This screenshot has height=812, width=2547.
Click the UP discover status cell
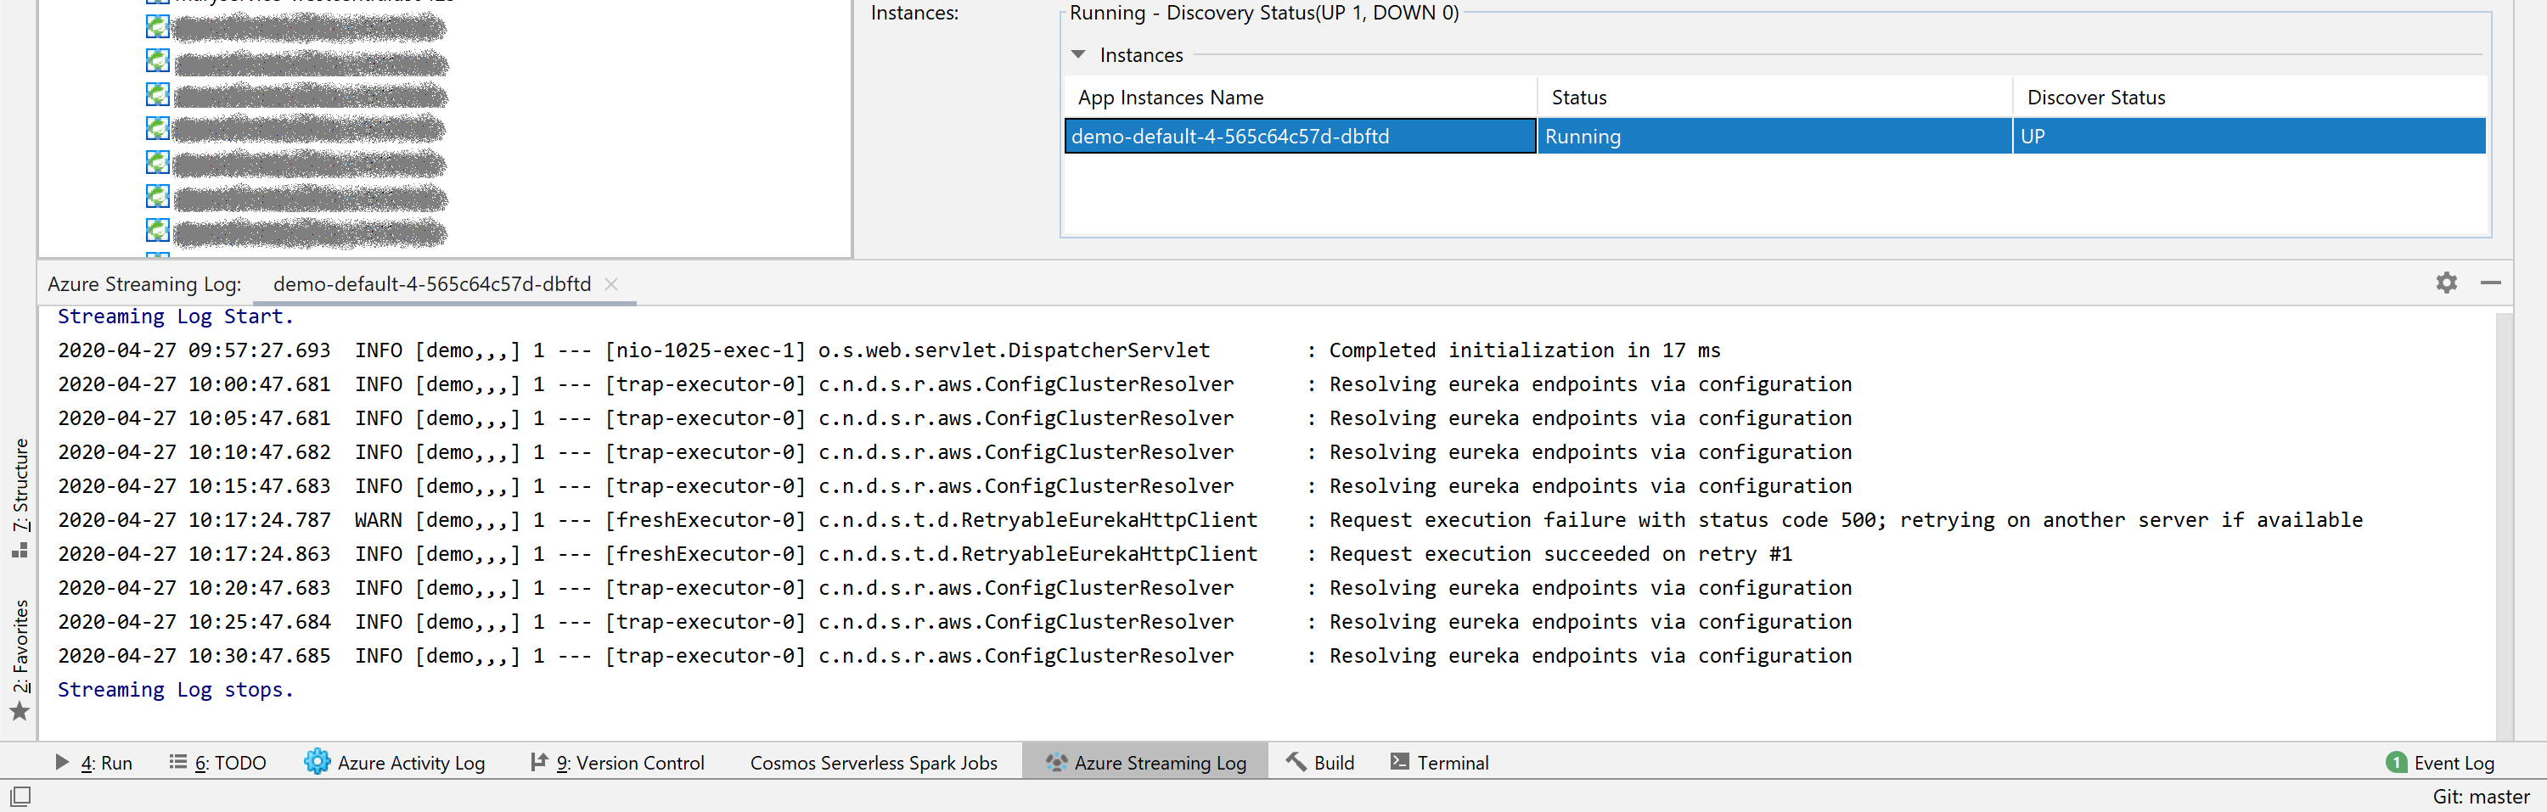[2249, 137]
